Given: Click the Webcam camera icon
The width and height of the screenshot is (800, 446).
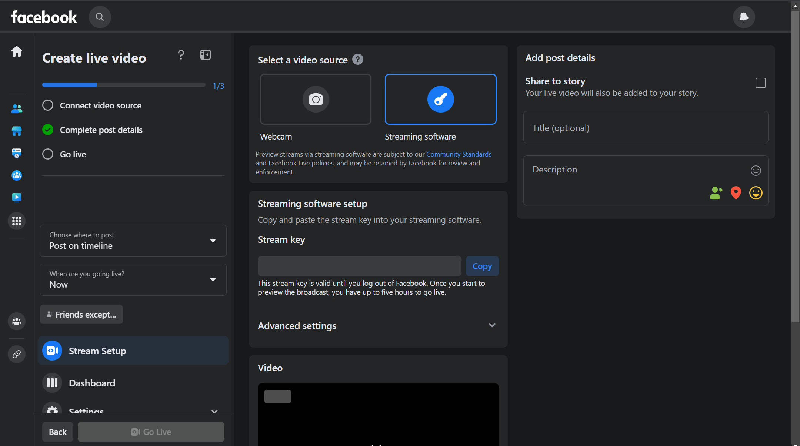Looking at the screenshot, I should pos(316,99).
